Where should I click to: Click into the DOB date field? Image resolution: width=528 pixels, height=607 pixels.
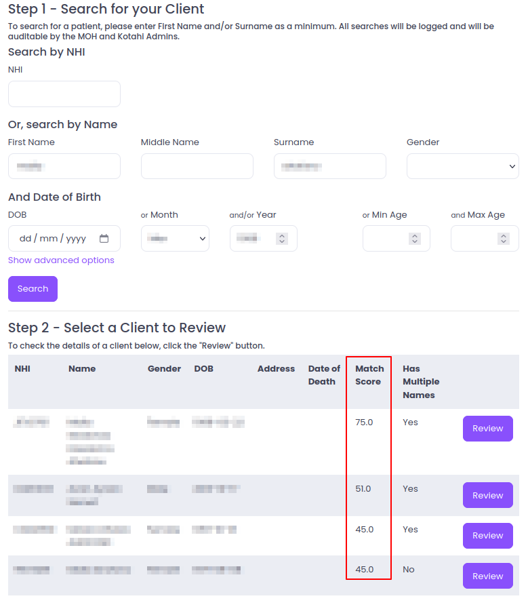pos(54,239)
